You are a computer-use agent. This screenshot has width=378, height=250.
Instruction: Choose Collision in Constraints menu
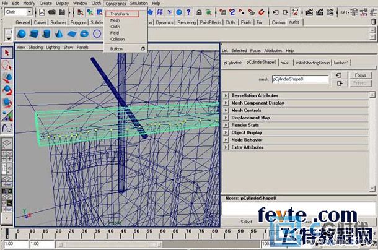[117, 39]
